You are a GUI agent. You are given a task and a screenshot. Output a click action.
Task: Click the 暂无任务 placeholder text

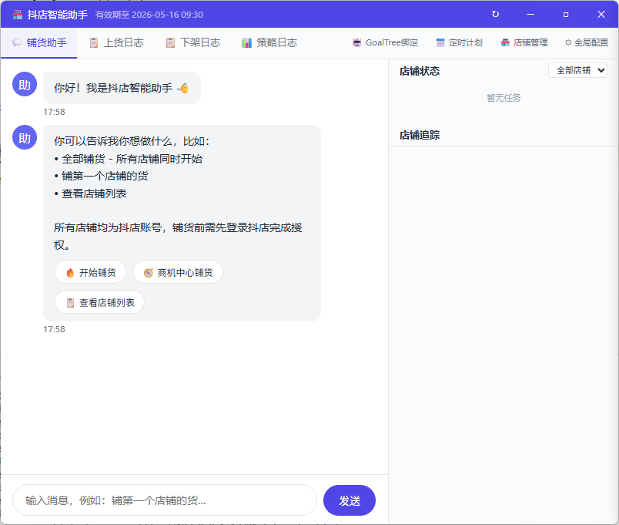tap(504, 98)
